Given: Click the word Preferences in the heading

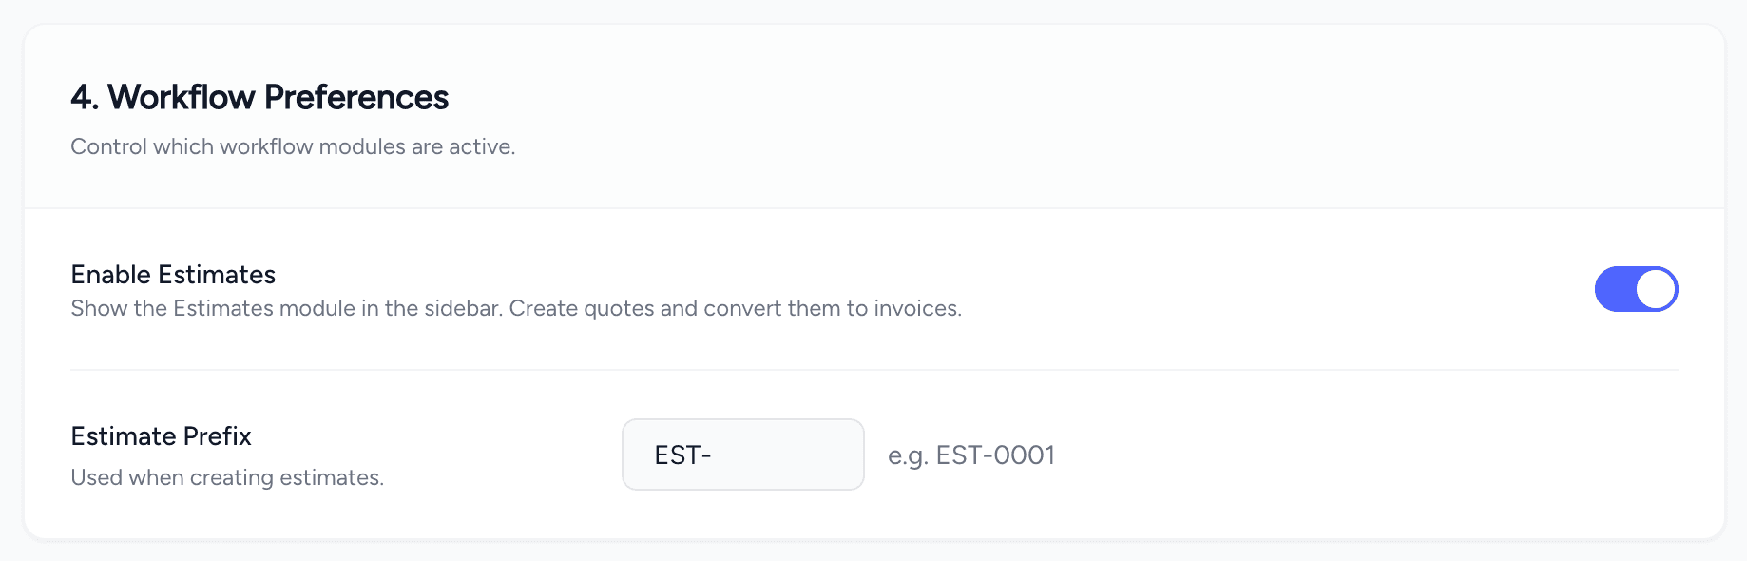Looking at the screenshot, I should point(356,97).
